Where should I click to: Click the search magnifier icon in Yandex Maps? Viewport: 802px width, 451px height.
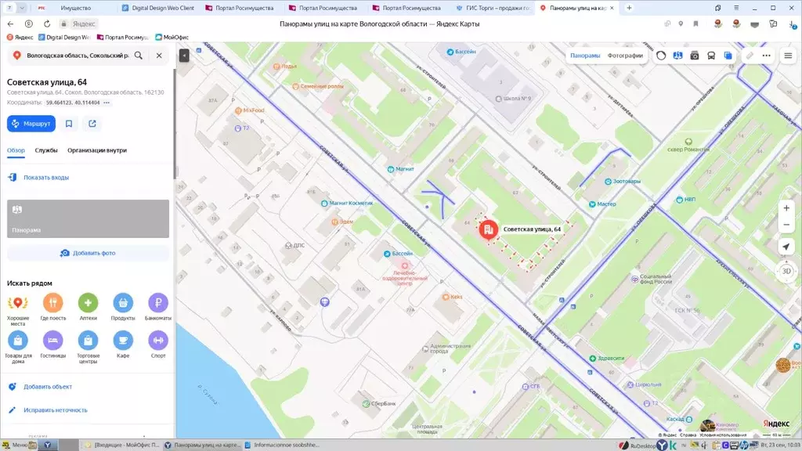click(139, 56)
